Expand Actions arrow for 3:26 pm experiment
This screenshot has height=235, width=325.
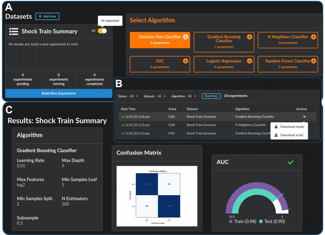pos(304,117)
